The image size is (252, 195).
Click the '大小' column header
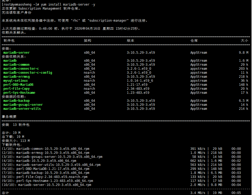tap(245, 41)
